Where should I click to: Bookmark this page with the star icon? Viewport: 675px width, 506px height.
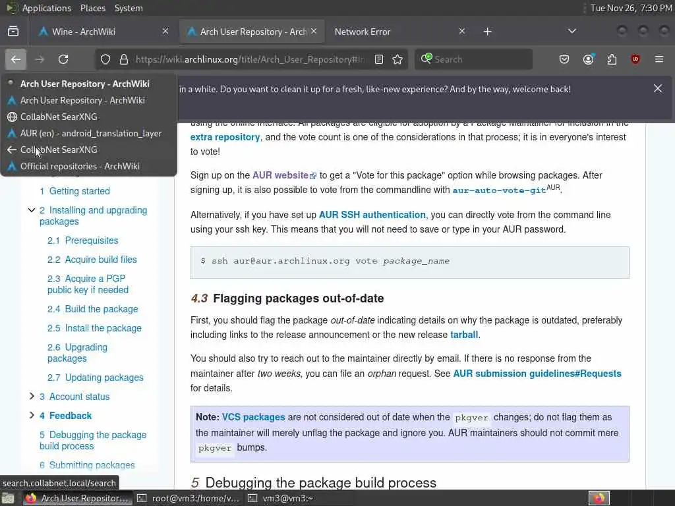pos(397,59)
